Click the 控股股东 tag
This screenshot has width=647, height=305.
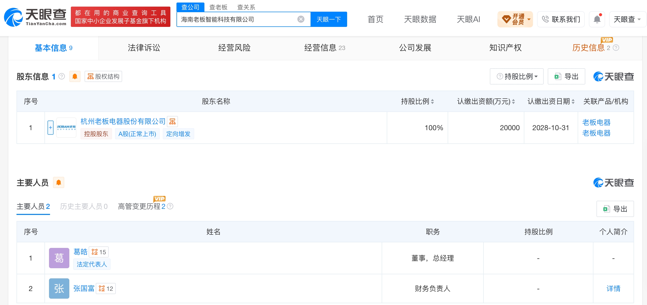tap(96, 134)
